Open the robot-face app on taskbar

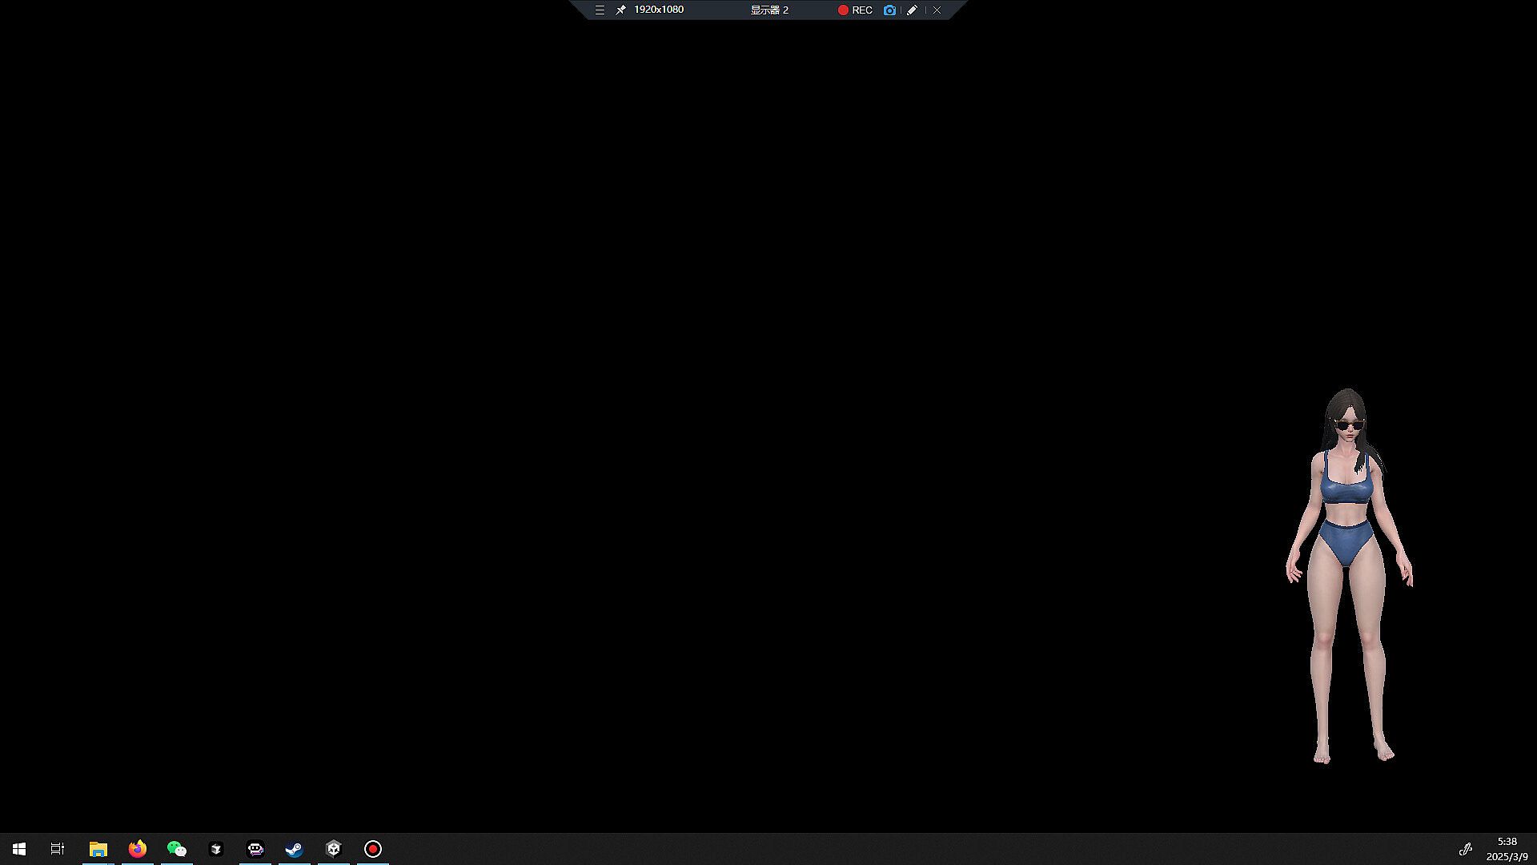(x=255, y=849)
